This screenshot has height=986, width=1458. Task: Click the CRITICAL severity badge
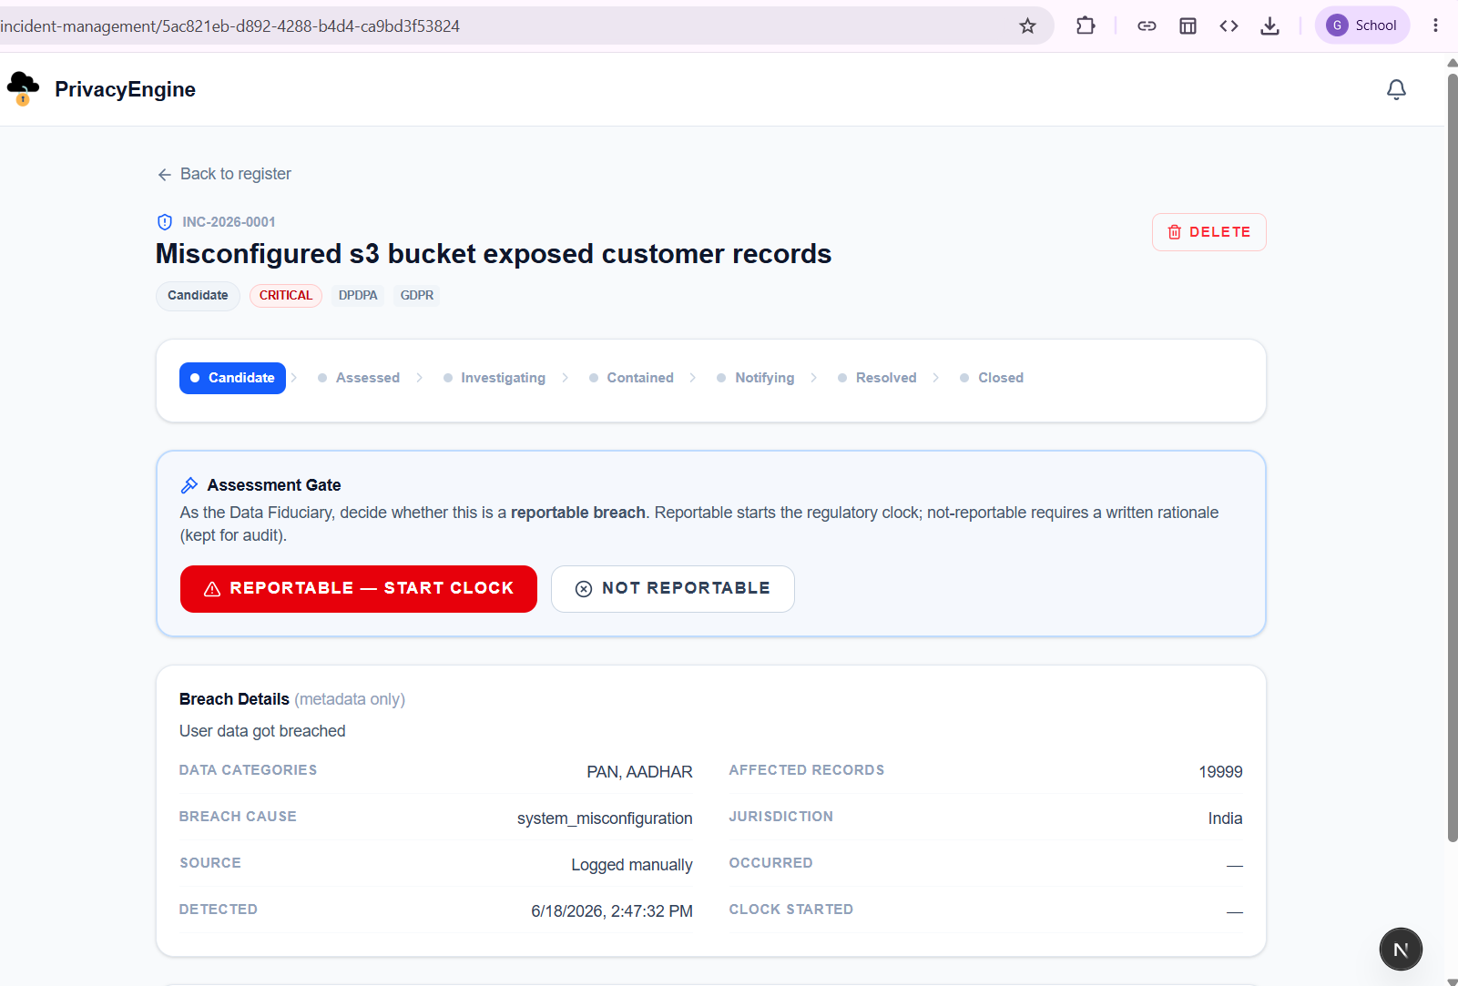[x=286, y=295]
